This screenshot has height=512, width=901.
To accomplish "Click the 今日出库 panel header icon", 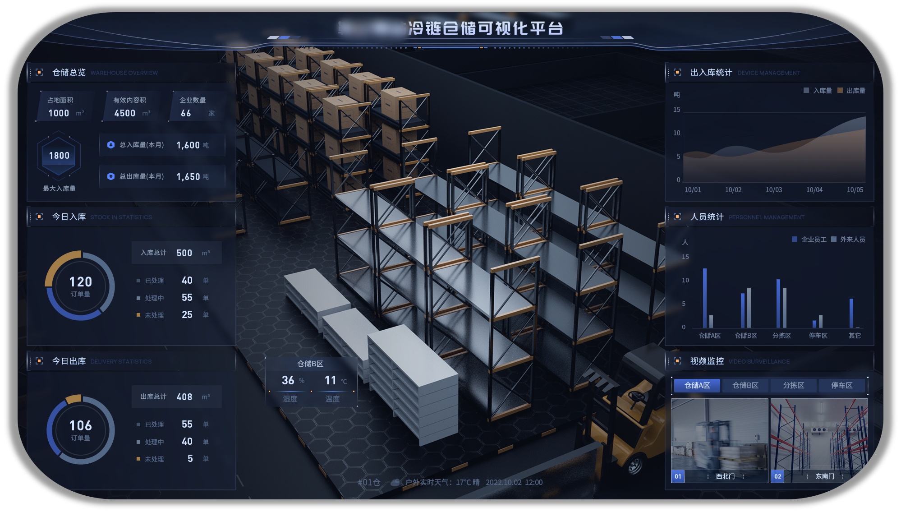I will point(39,361).
